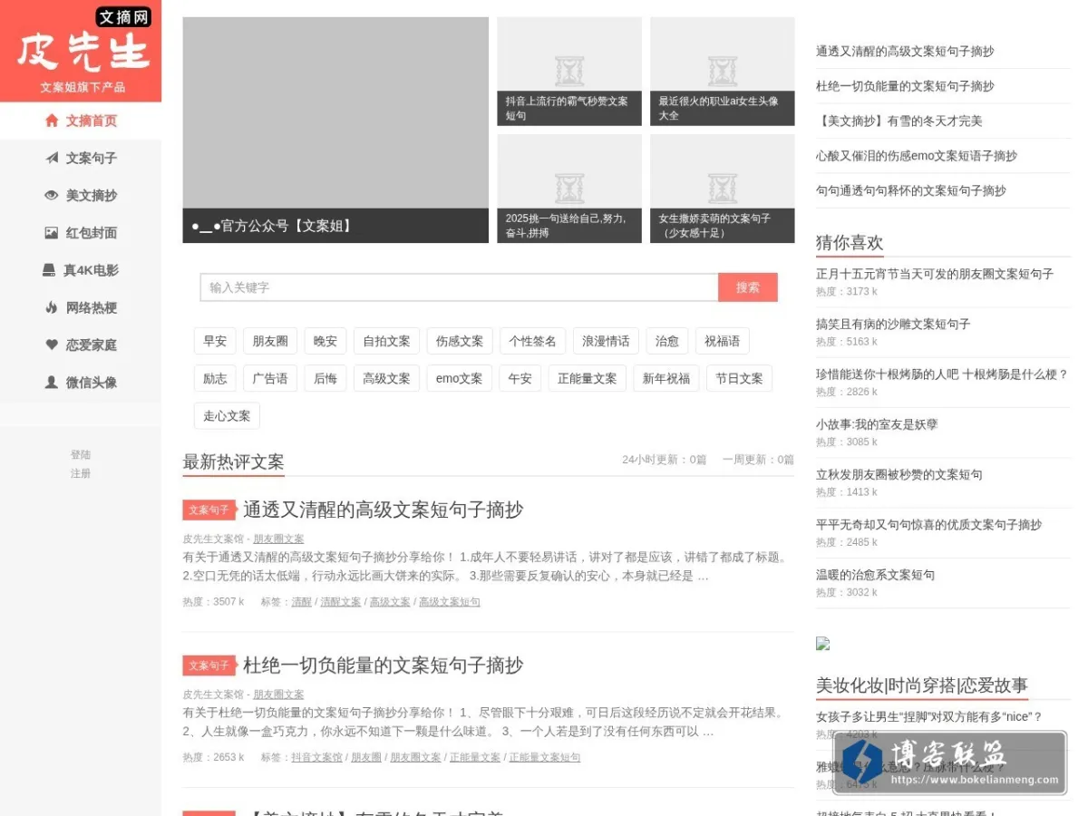
Task: Select the 广告语 tag
Action: click(x=270, y=378)
